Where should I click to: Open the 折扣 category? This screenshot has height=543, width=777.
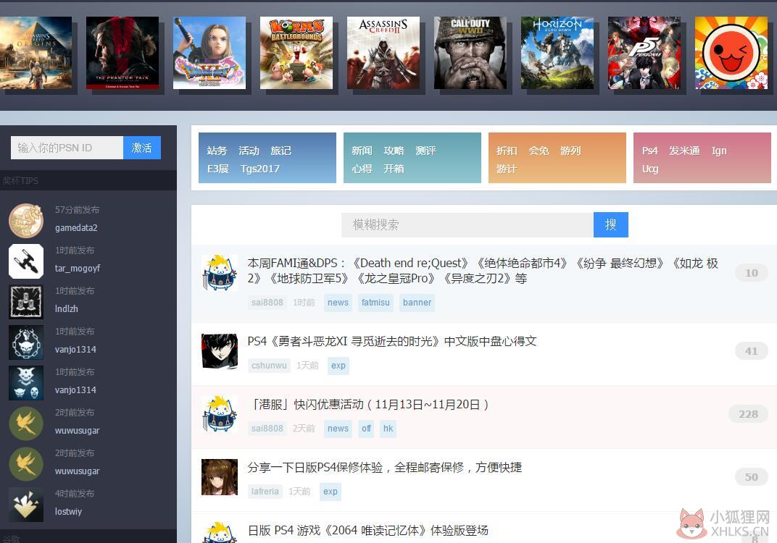(x=507, y=151)
